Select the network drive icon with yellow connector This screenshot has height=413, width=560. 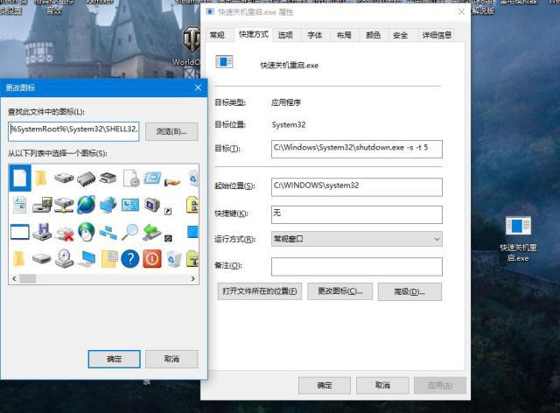[x=64, y=205]
